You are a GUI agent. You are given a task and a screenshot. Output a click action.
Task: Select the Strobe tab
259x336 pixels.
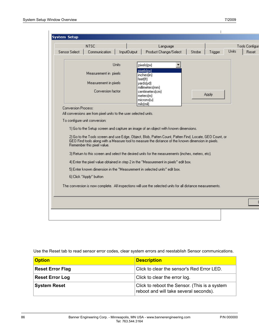(x=196, y=52)
